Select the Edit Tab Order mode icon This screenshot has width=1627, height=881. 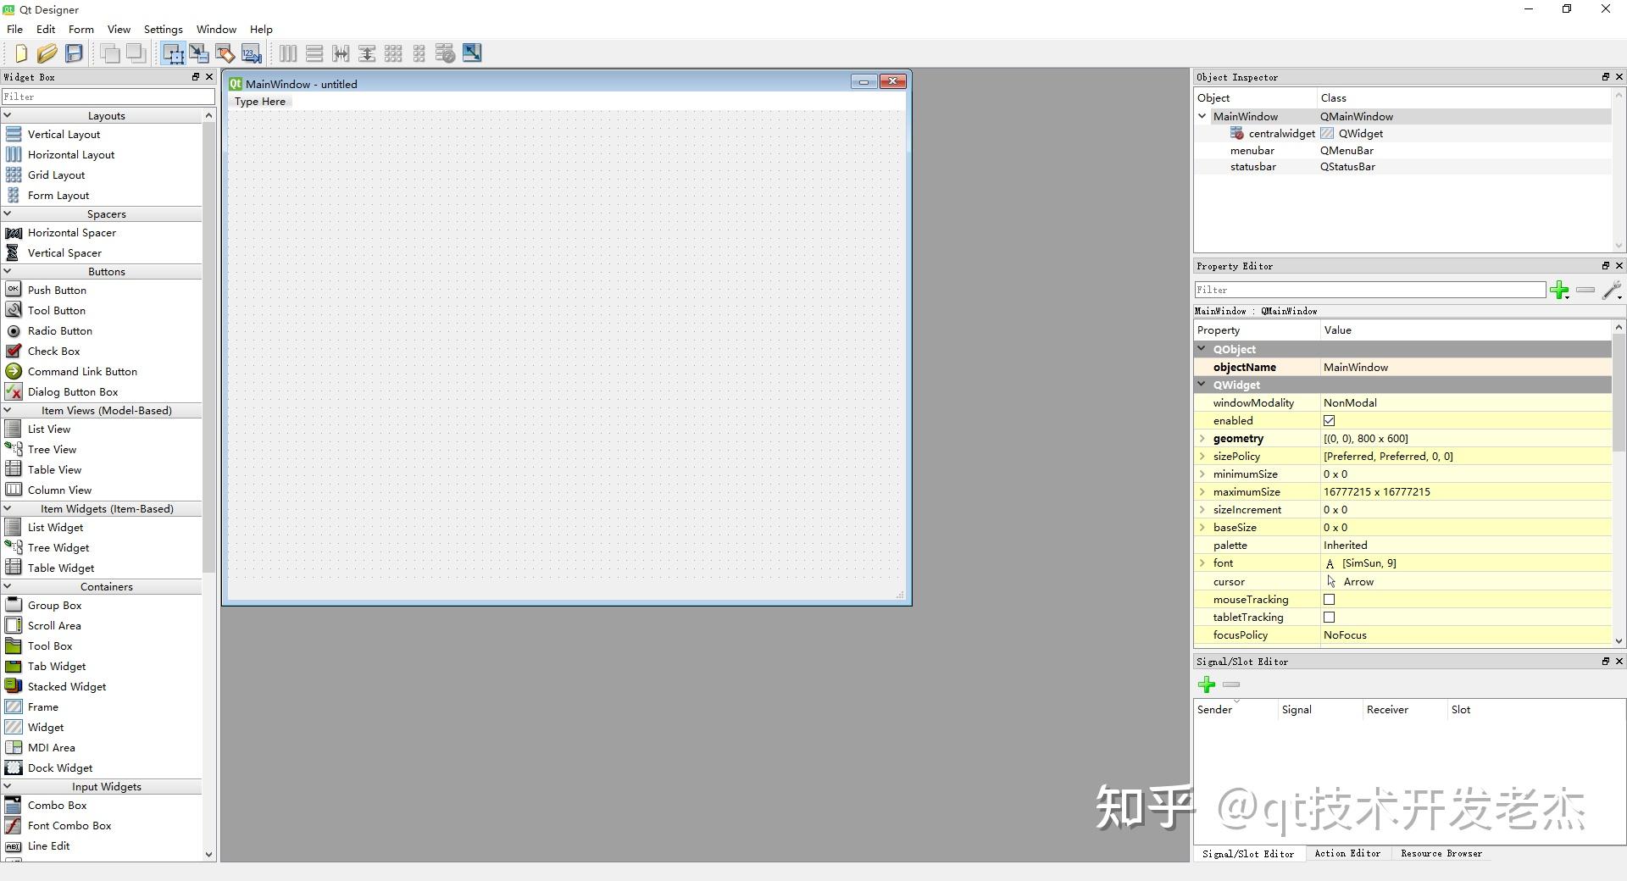point(251,53)
